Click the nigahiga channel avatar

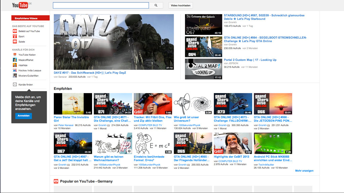coord(15,65)
